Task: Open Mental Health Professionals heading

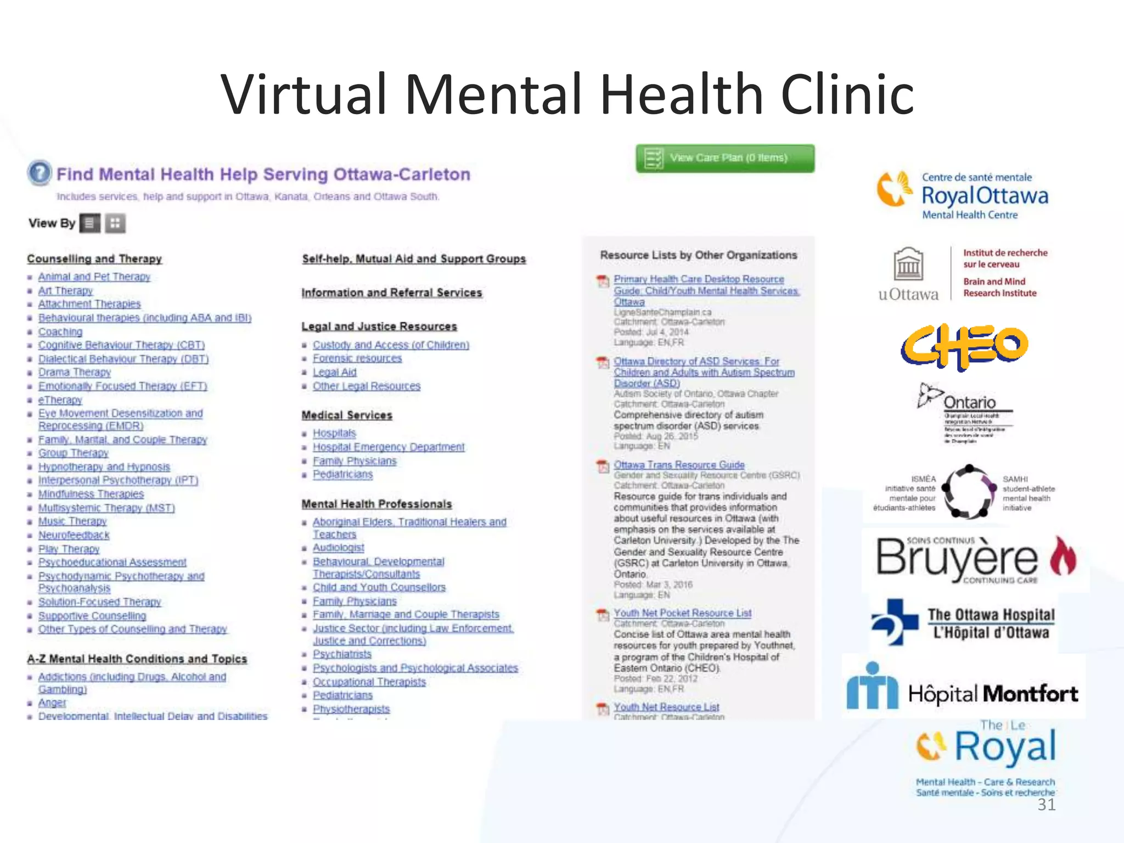Action: pos(377,504)
